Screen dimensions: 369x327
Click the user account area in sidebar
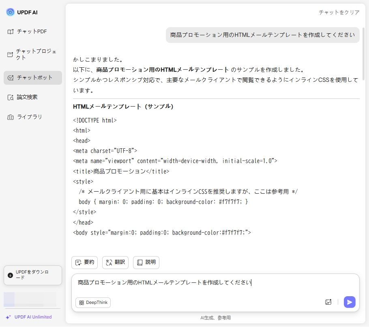(30, 299)
